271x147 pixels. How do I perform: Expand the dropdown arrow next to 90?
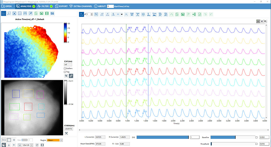tap(122, 14)
